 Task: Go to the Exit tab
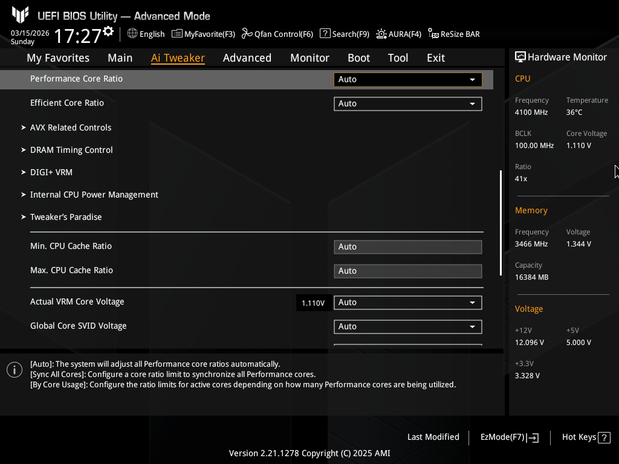pos(436,58)
